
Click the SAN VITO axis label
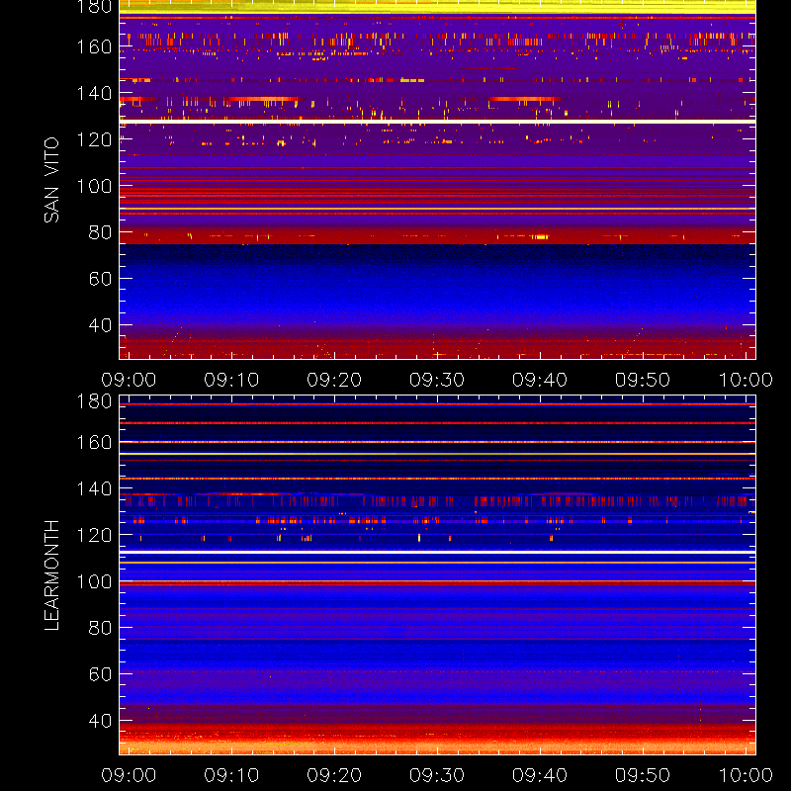(x=51, y=180)
